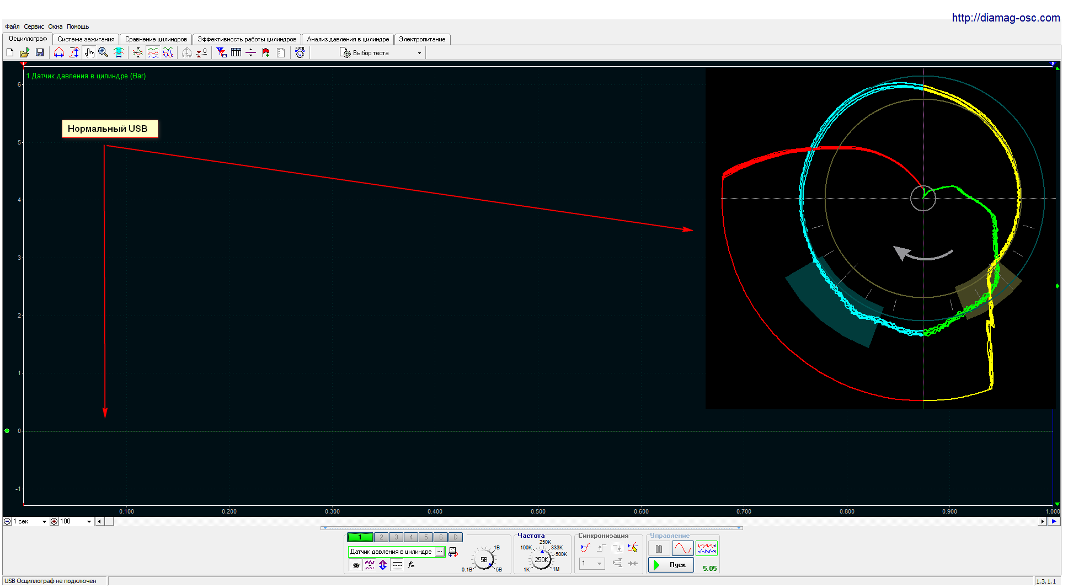The image size is (1068, 588).
Task: Click the AUTO voltmeter icon
Action: 300,53
